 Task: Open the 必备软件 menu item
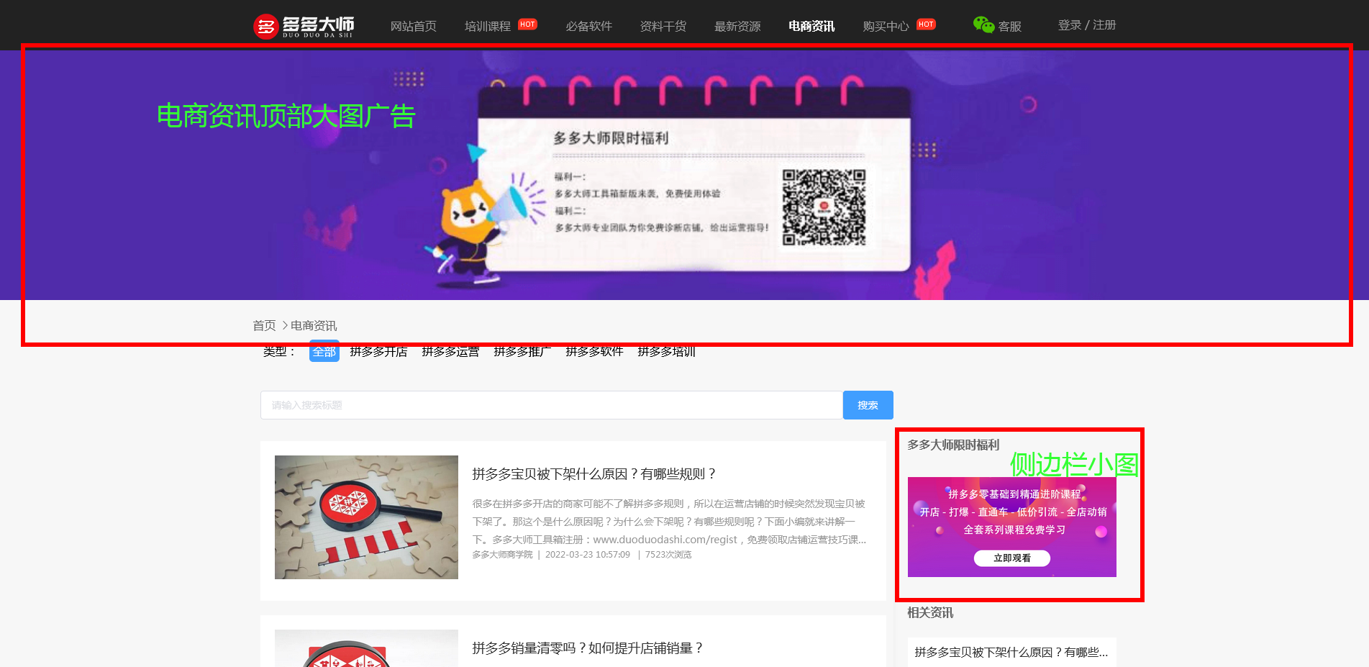588,27
